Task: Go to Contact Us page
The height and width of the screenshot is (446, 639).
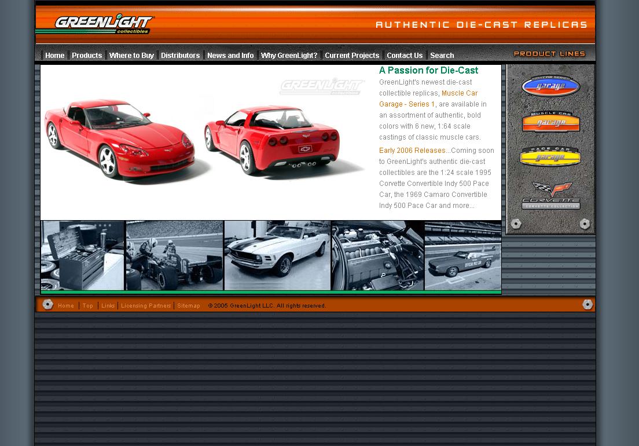Action: click(x=405, y=56)
